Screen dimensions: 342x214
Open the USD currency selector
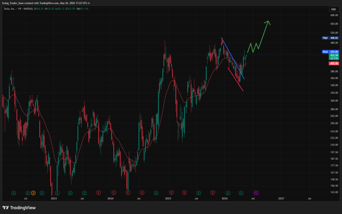[x=334, y=9]
